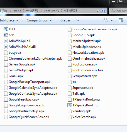This screenshot has height=132, width=127.
Task: Open the Compartir con dropdown menu
Action: pyautogui.click(x=39, y=20)
